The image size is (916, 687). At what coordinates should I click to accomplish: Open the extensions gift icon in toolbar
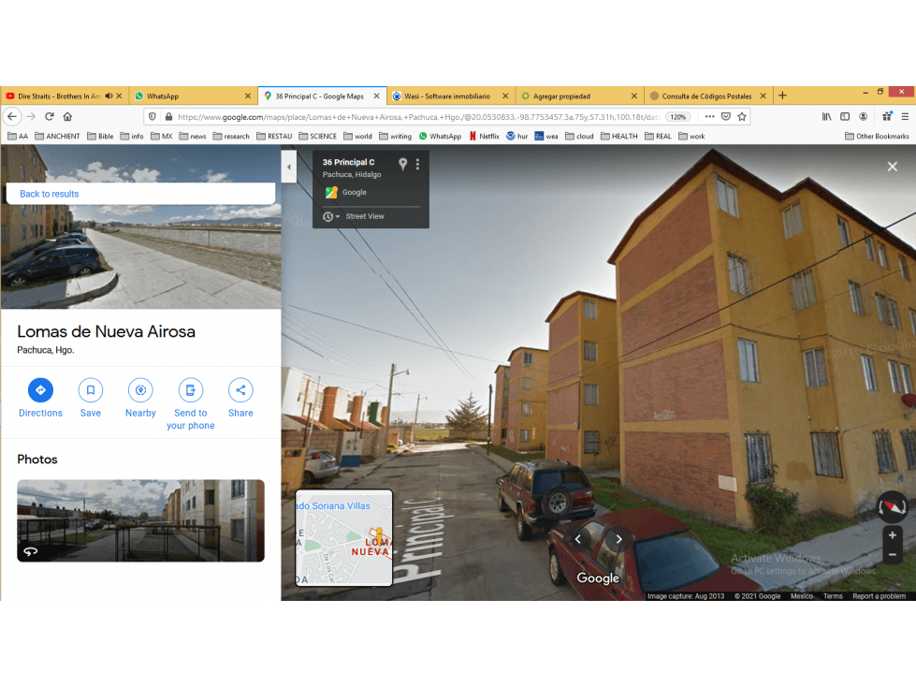click(887, 116)
